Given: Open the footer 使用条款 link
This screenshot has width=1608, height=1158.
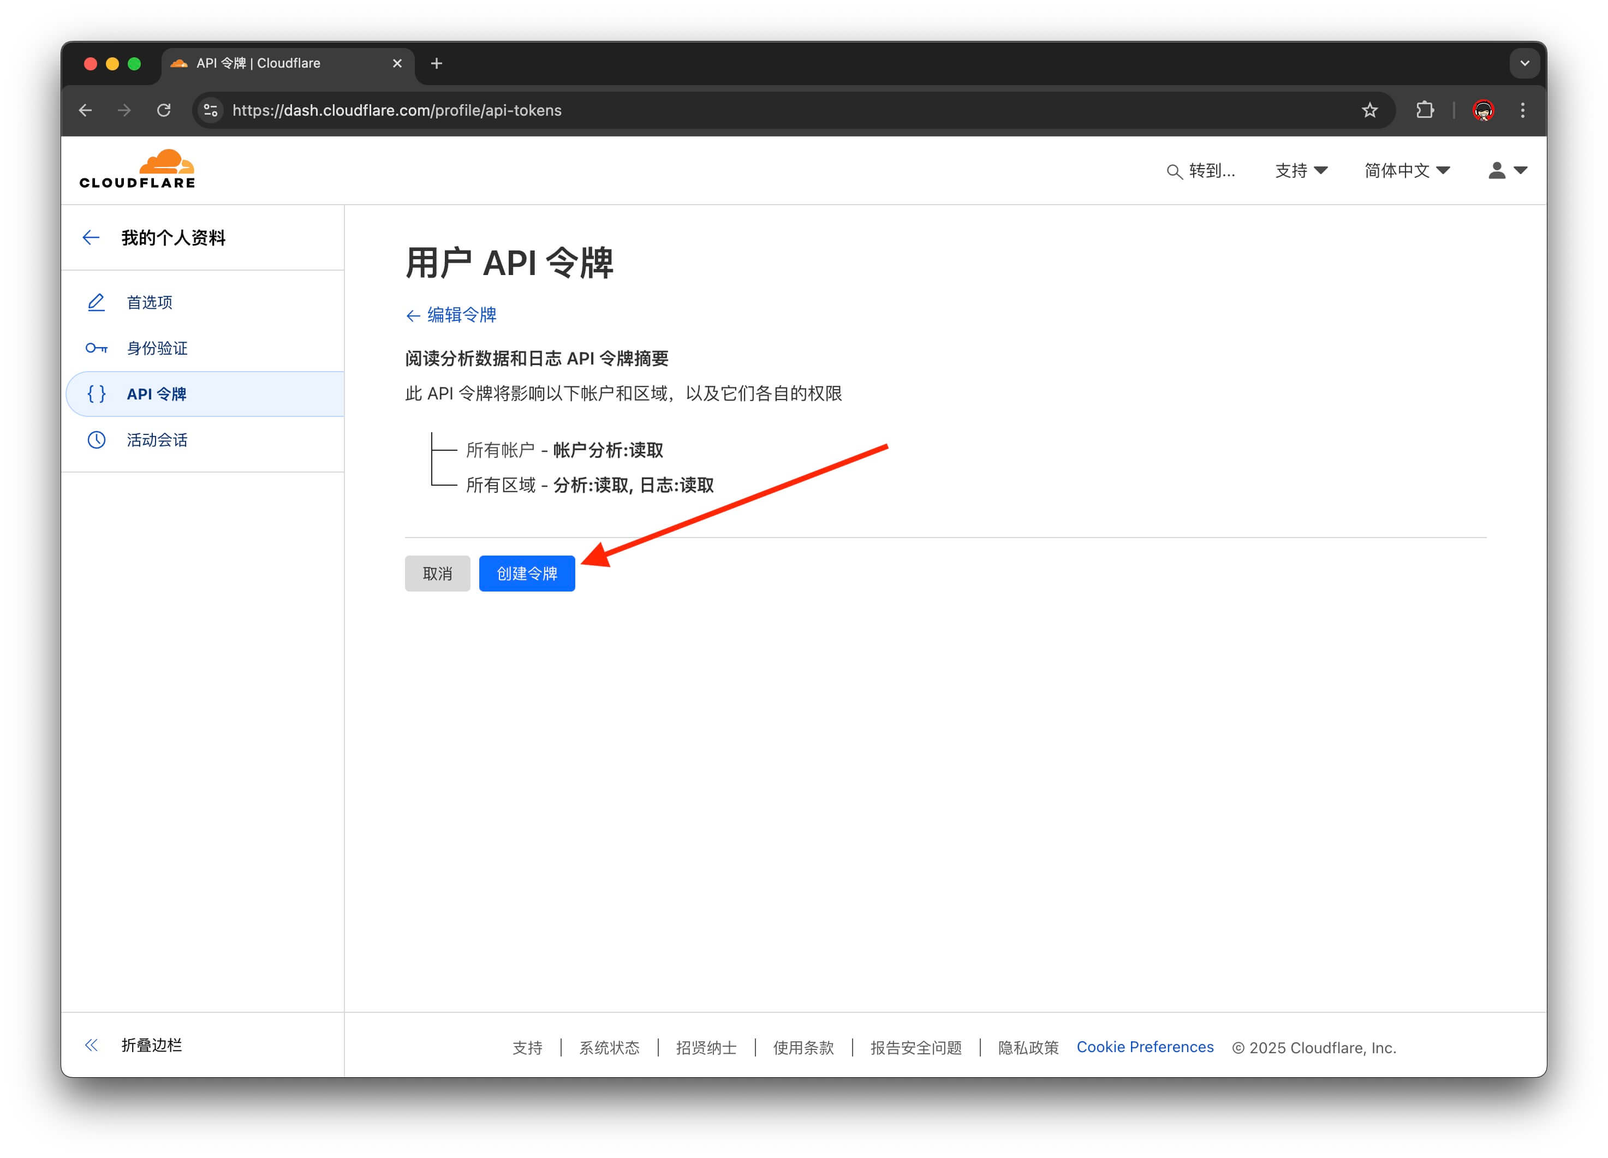Looking at the screenshot, I should coord(803,1047).
